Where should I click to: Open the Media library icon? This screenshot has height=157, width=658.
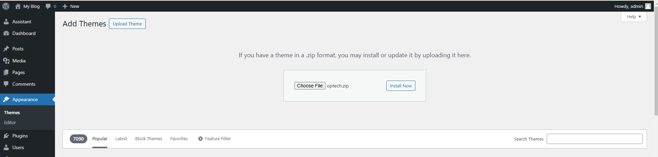[x=6, y=61]
